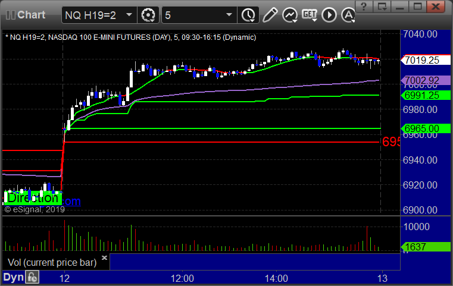Click the Chart window grip icon

pos(10,15)
